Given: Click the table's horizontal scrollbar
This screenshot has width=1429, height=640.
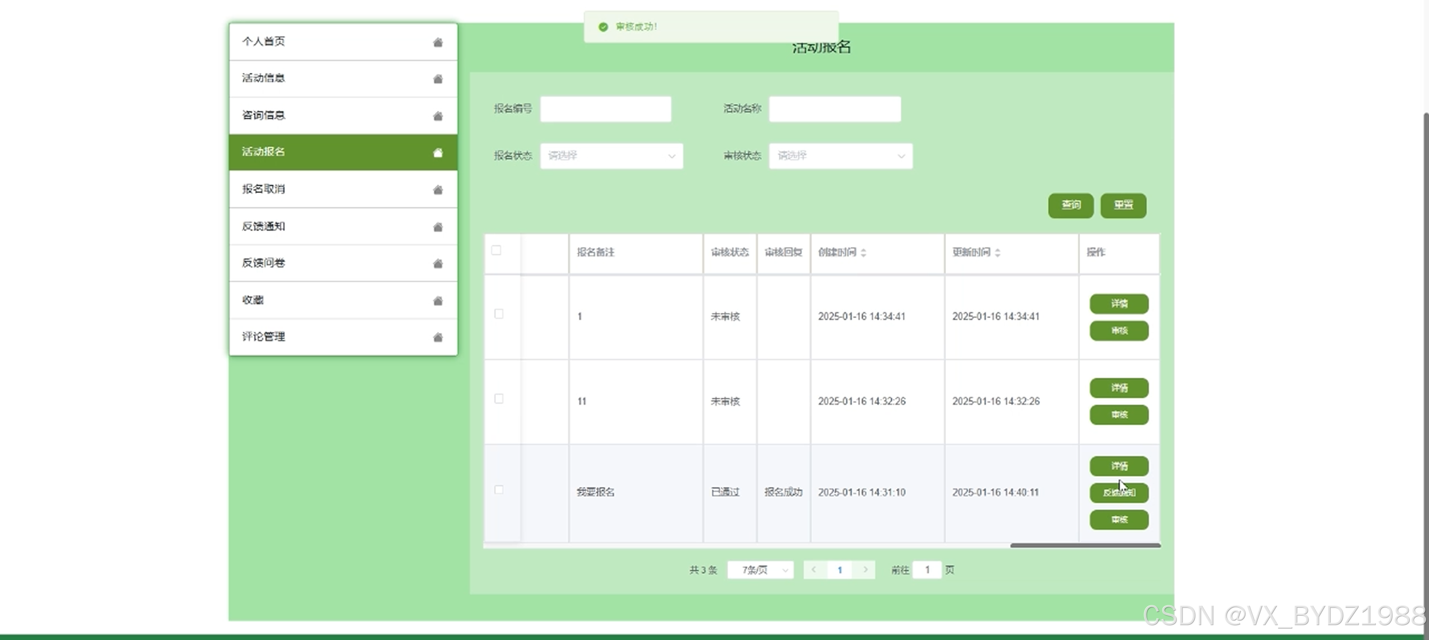Looking at the screenshot, I should pos(1085,546).
